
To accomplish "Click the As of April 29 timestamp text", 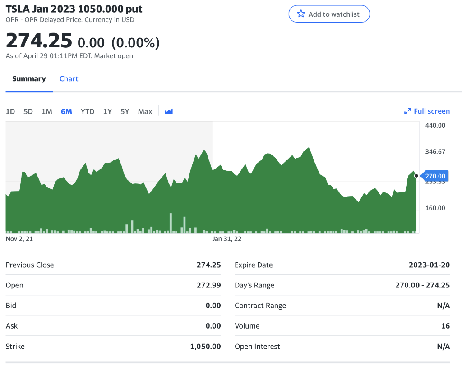I will point(70,56).
